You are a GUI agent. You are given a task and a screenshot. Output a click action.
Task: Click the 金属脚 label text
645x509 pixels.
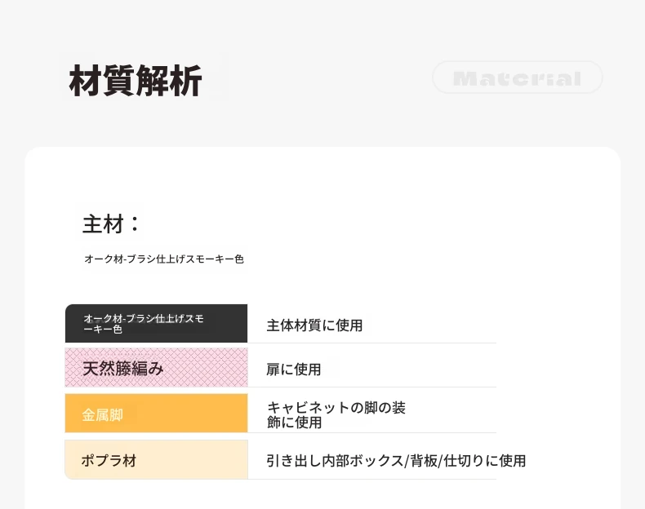[102, 415]
